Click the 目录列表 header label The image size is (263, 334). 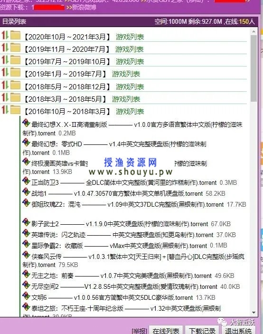[14, 21]
